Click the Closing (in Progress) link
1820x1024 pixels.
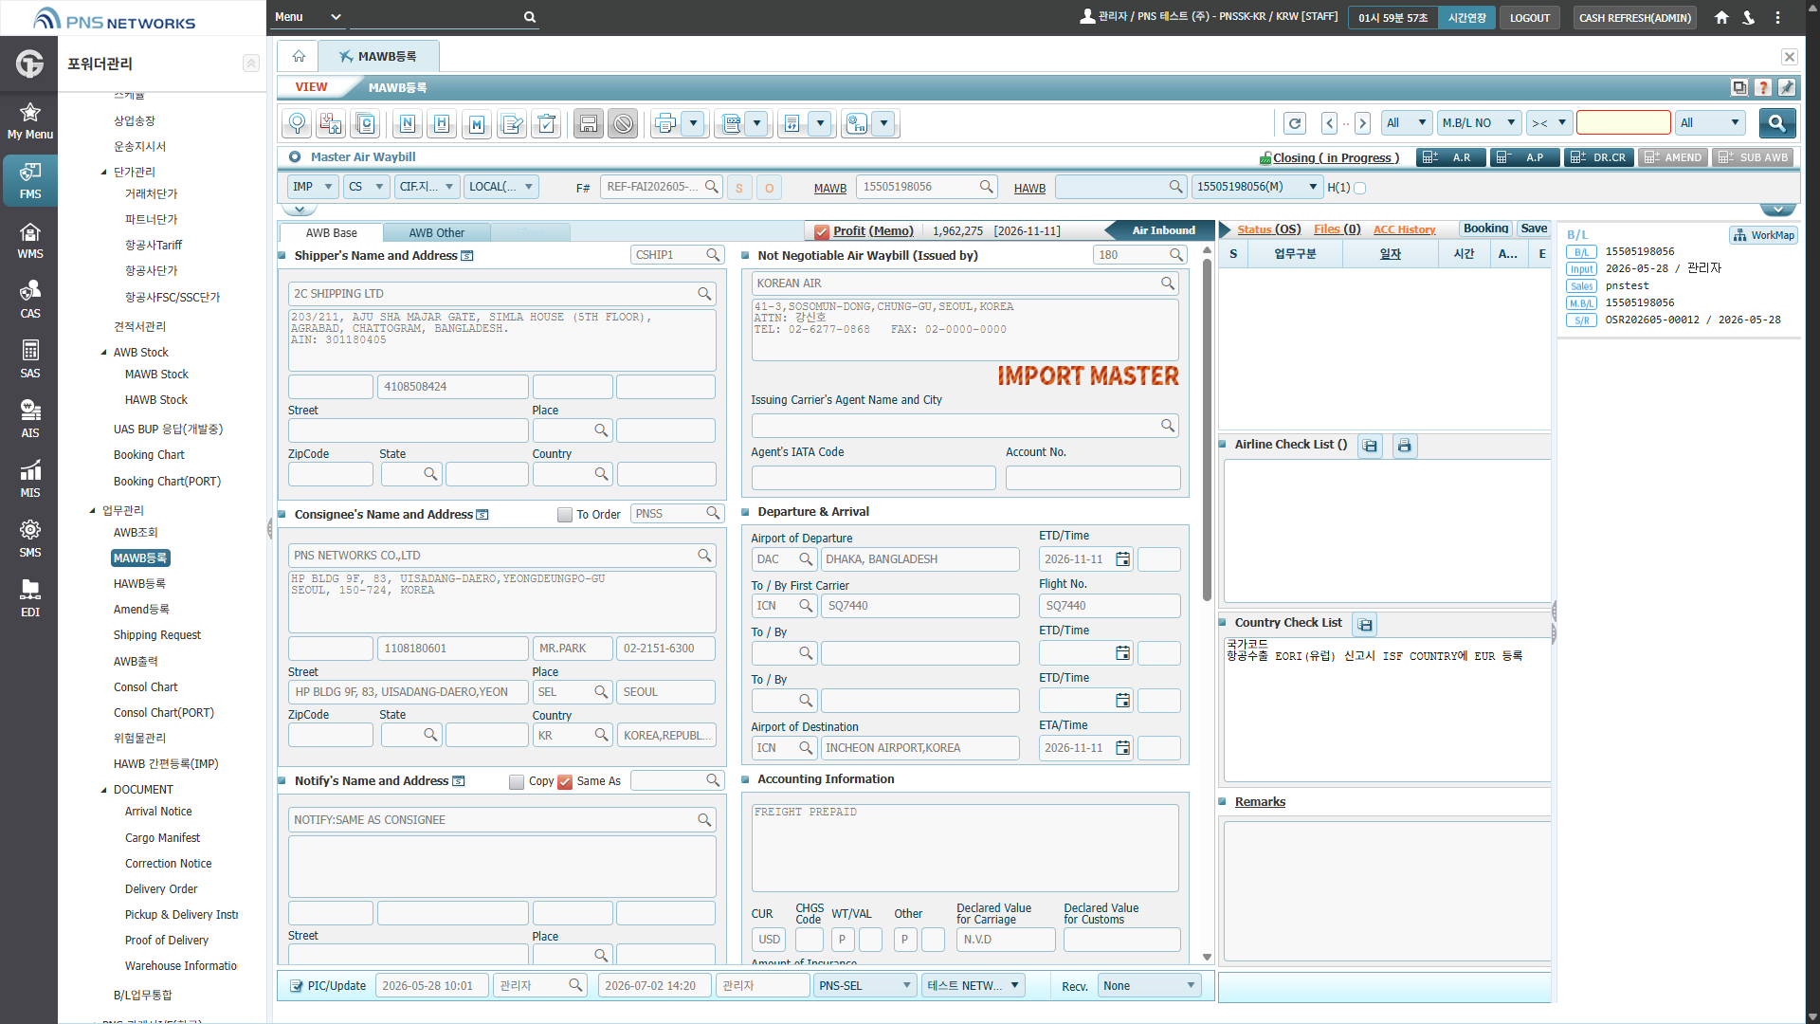1336,158
